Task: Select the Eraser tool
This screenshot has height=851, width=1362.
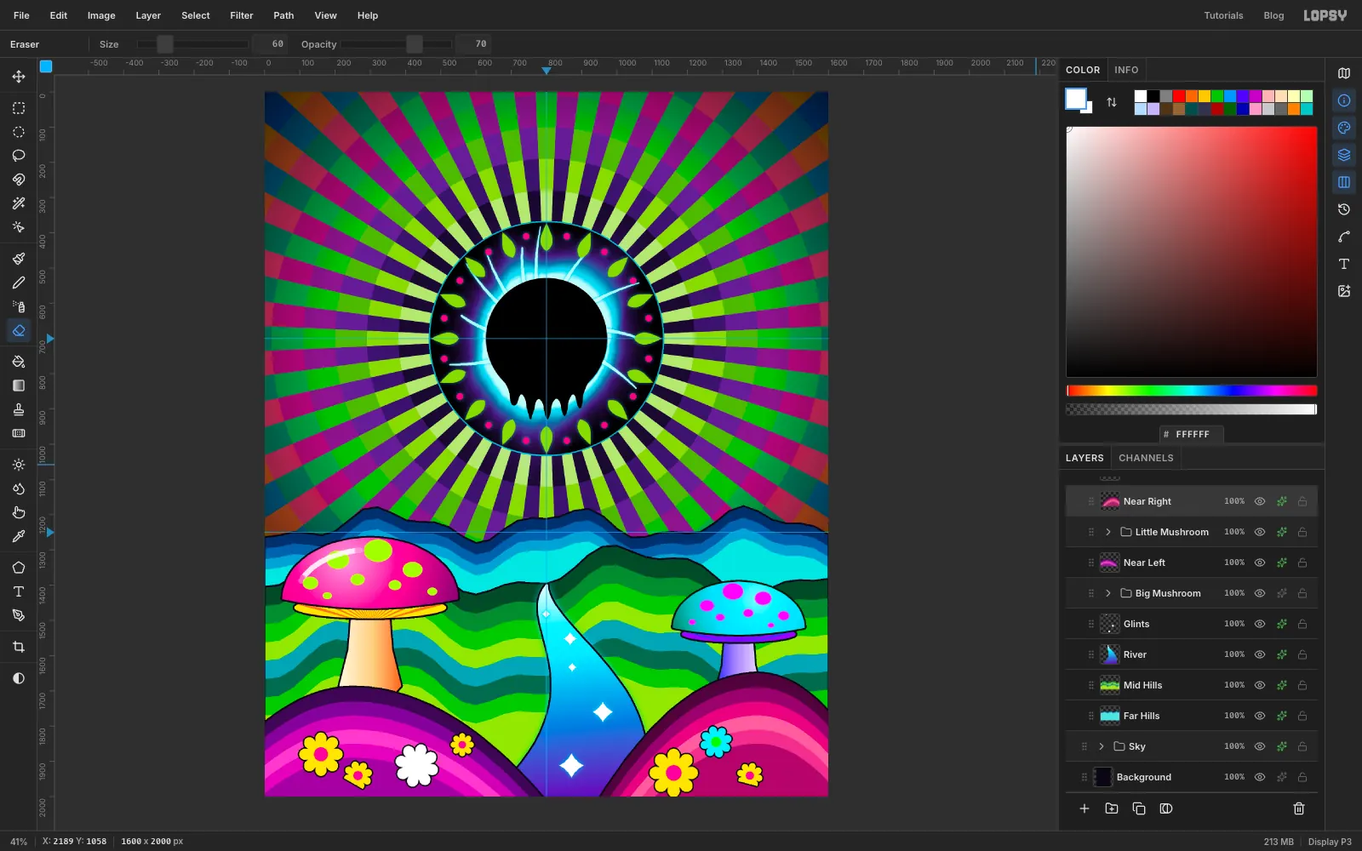Action: [18, 330]
